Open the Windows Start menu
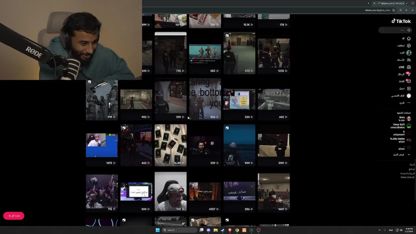416x234 pixels. [x=158, y=230]
